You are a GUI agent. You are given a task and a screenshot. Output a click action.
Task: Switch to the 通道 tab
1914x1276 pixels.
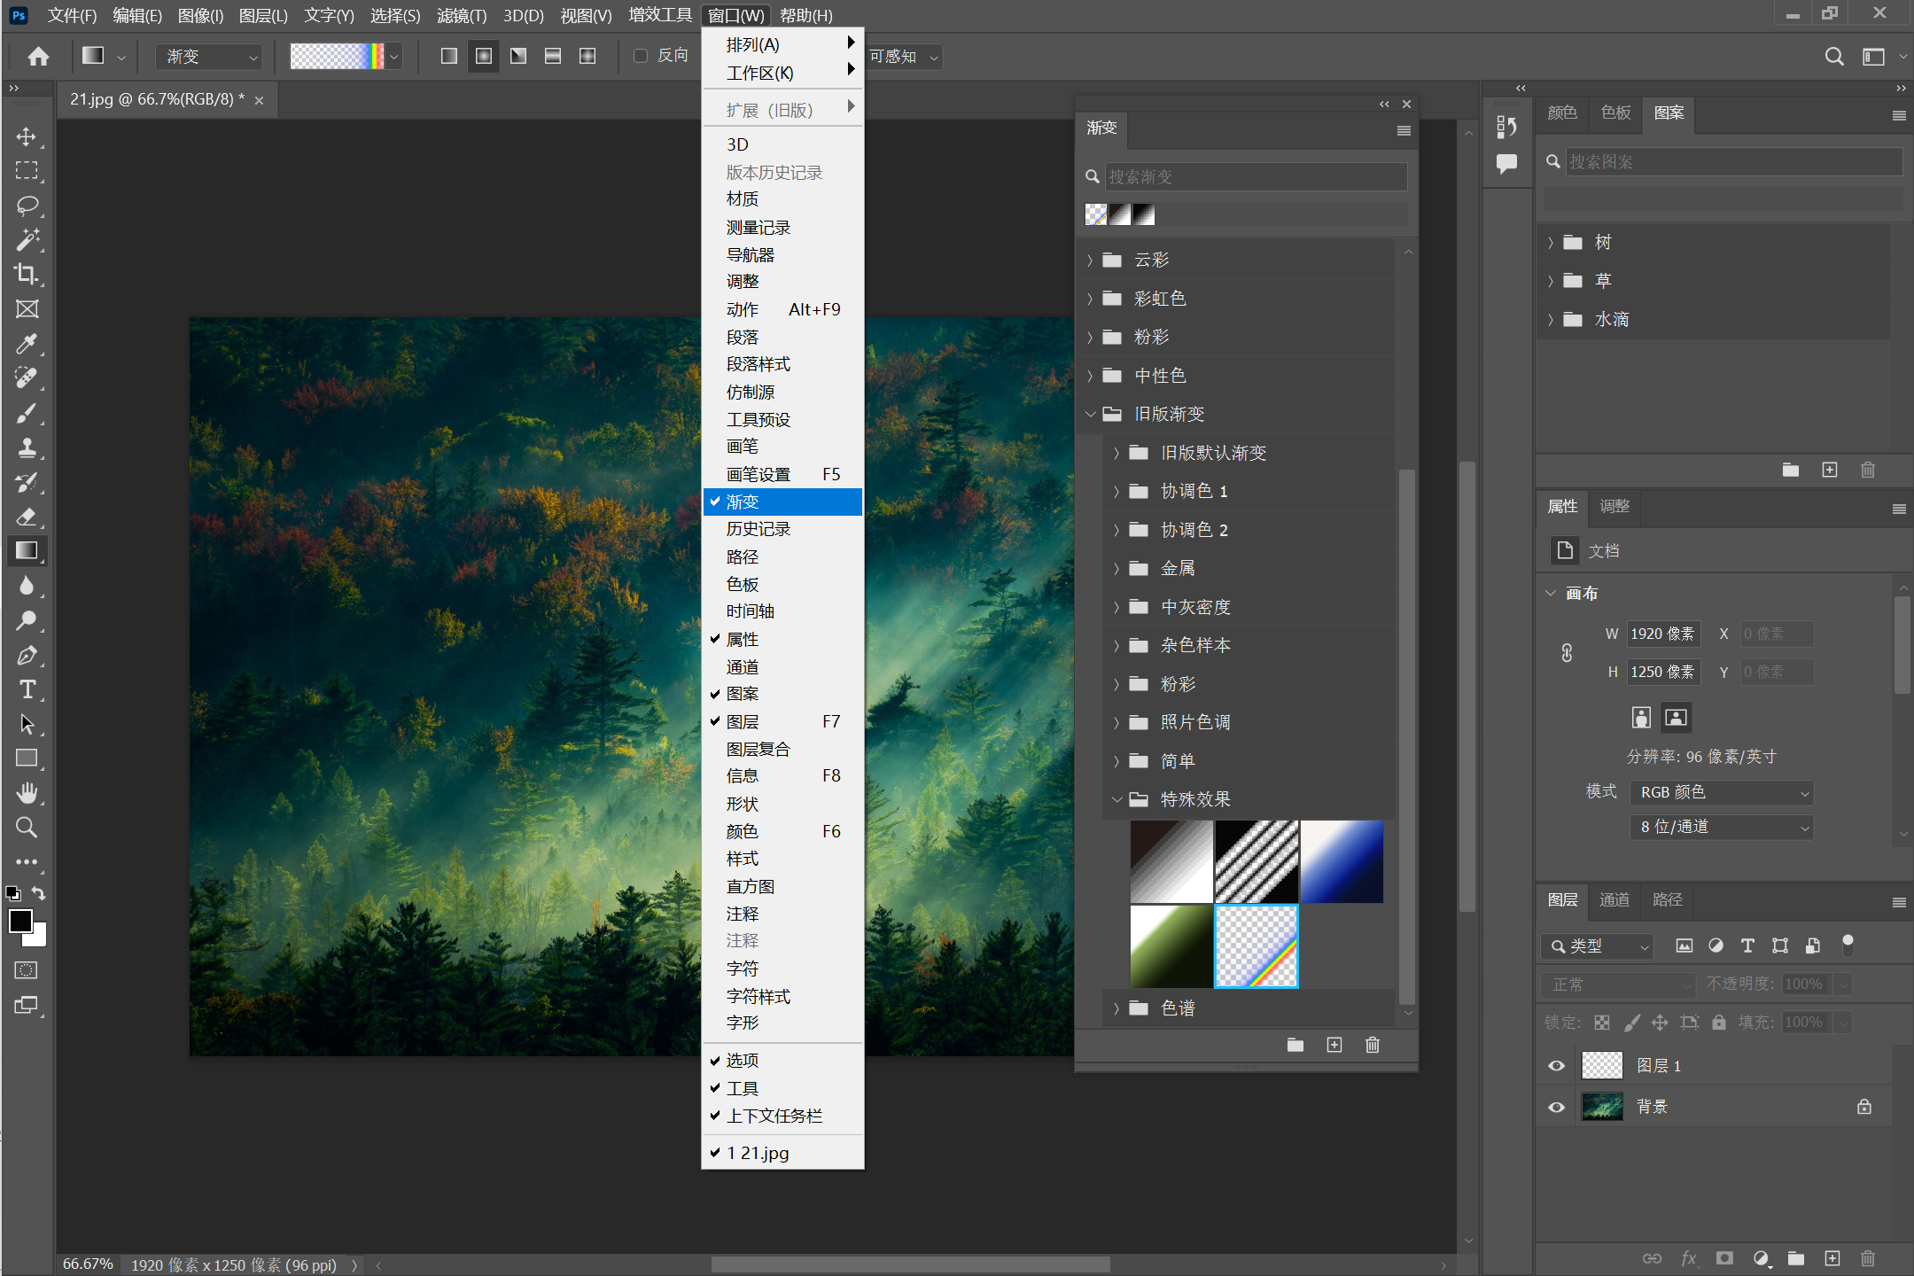[1614, 899]
